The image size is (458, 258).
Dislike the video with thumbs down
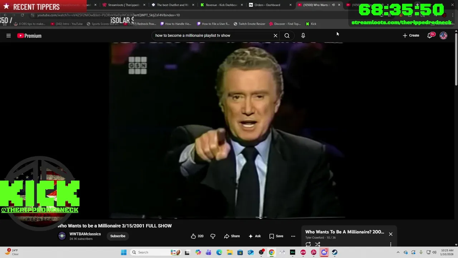click(x=213, y=236)
